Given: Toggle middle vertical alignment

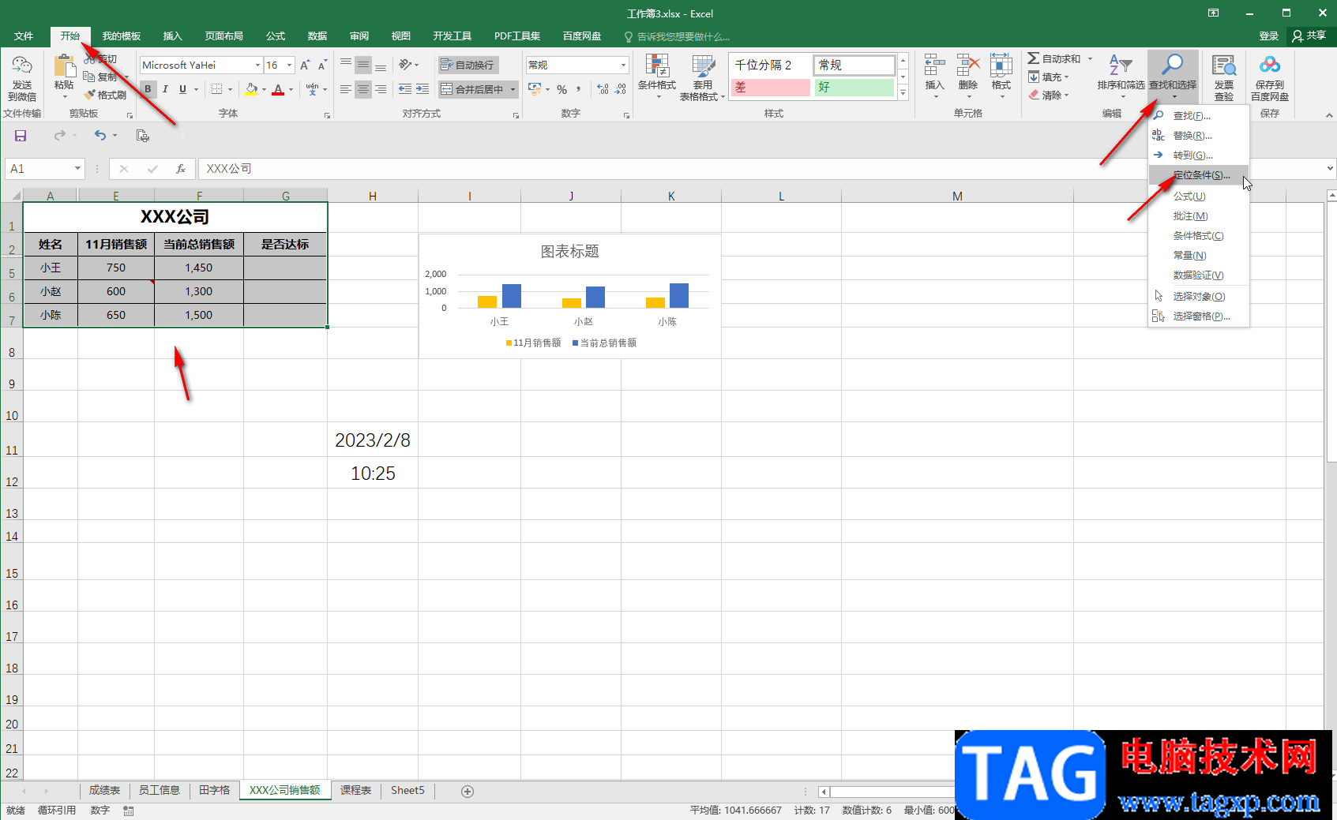Looking at the screenshot, I should (363, 65).
